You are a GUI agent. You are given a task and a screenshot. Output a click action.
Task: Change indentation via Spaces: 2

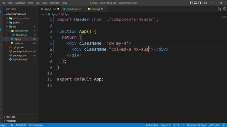pyautogui.click(x=165, y=125)
